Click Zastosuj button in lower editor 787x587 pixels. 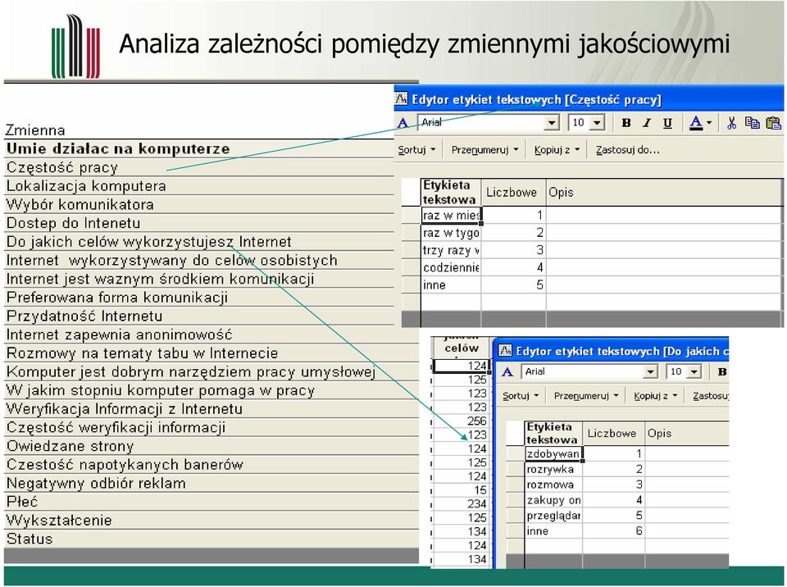click(710, 396)
